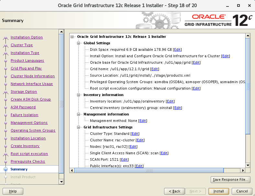Open the ASM Password step
Screen dimensions: 255x196
tap(23, 107)
